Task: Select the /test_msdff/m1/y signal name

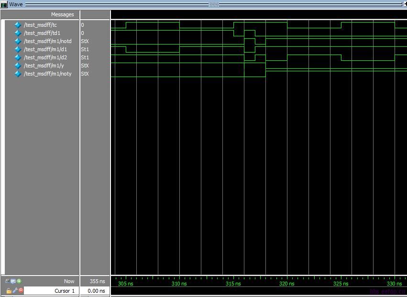Action: point(44,66)
